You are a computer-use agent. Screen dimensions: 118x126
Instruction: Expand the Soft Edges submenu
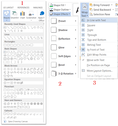64,56
